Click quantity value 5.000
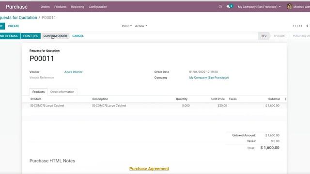 [x=186, y=106]
